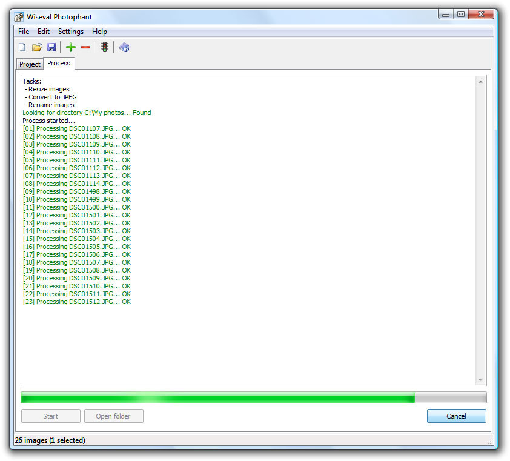This screenshot has height=461, width=510.
Task: Click log line '[05] Processing DSC01111.JPG... OK'
Action: [77, 160]
